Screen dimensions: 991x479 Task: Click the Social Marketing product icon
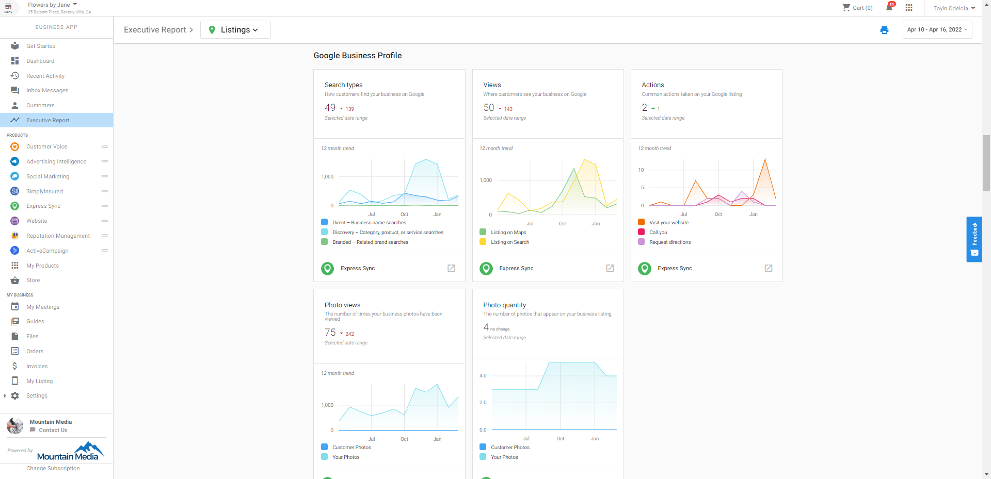[15, 176]
